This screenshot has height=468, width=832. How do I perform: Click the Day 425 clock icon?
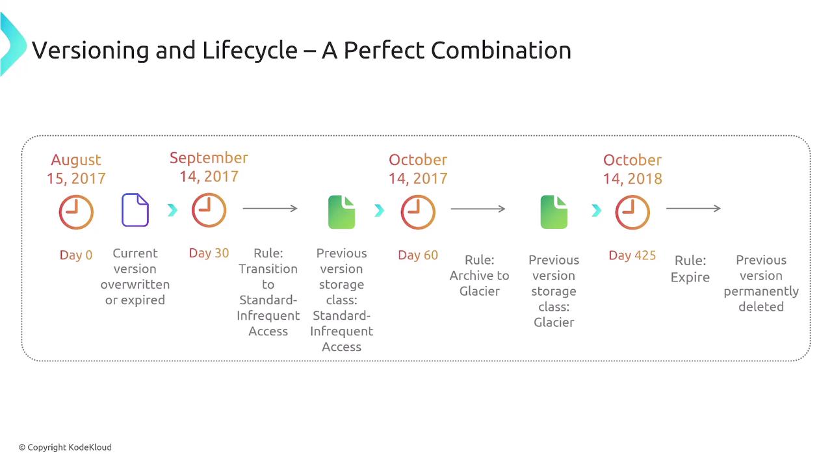(x=632, y=212)
